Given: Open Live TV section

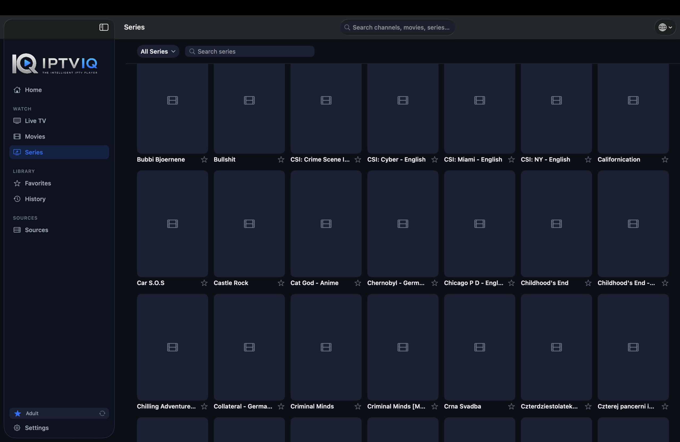Looking at the screenshot, I should pyautogui.click(x=59, y=121).
